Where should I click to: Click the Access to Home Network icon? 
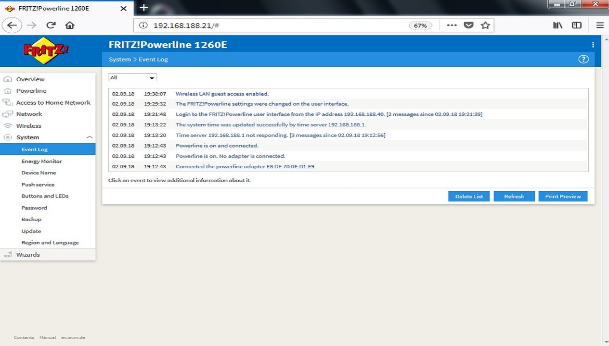pos(8,102)
